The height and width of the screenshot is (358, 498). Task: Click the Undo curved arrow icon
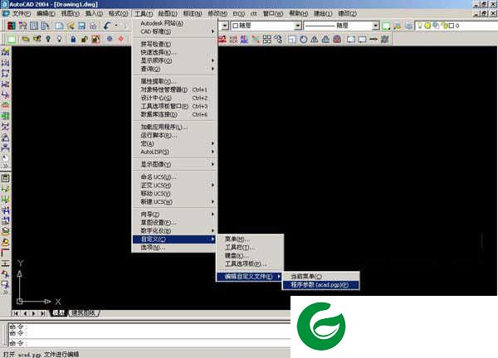(107, 26)
